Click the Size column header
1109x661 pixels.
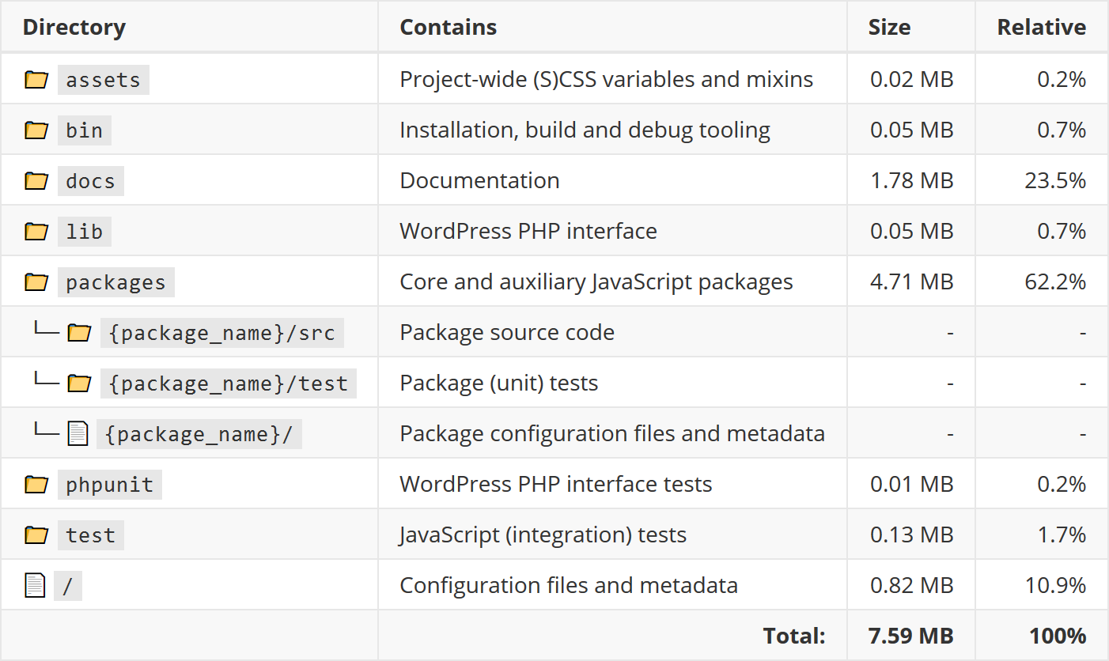(x=889, y=27)
